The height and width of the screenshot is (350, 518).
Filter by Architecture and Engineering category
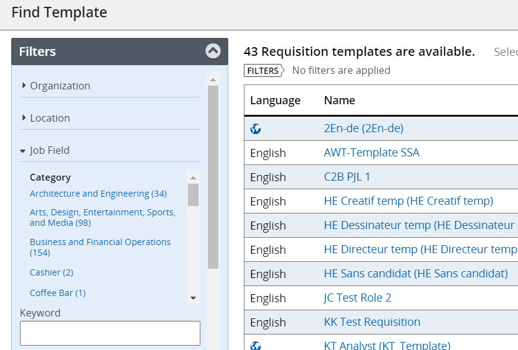[98, 194]
